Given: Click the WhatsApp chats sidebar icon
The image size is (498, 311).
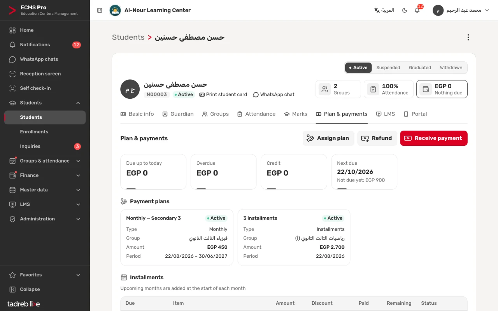Looking at the screenshot, I should tap(12, 59).
